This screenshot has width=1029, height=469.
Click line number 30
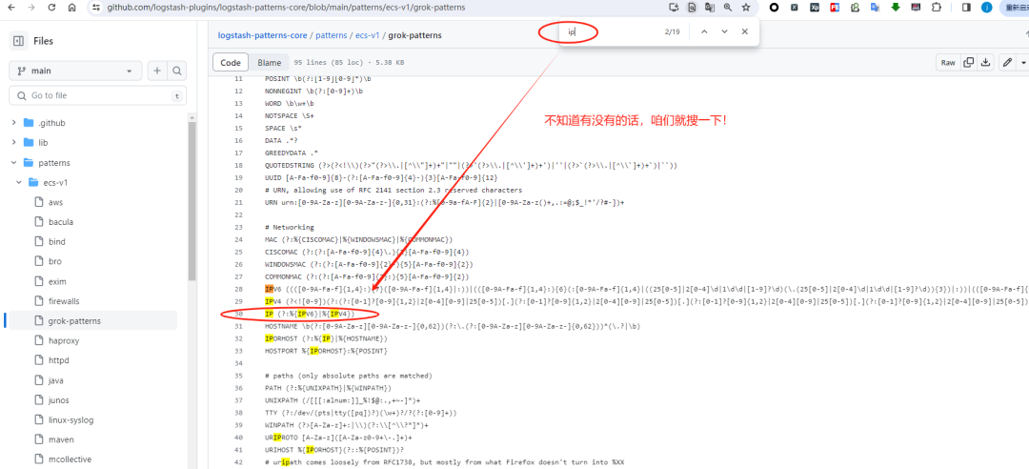[x=238, y=314]
